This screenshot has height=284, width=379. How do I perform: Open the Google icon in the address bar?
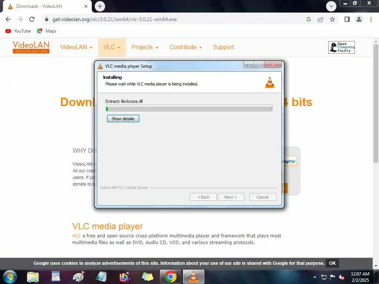tap(308, 19)
